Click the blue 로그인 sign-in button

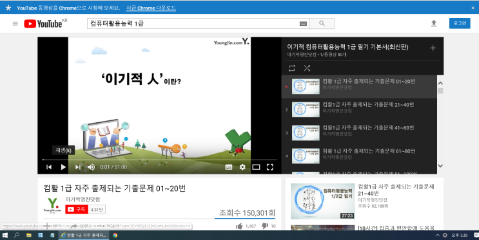[x=460, y=23]
